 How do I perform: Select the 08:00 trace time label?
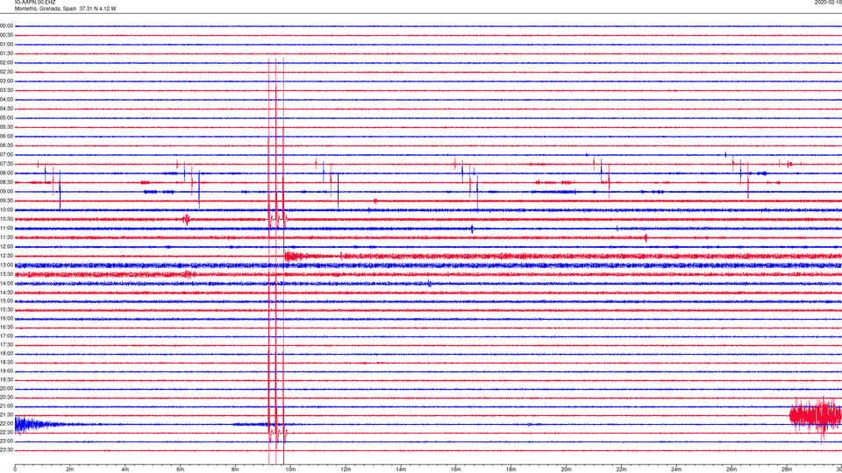click(x=6, y=173)
